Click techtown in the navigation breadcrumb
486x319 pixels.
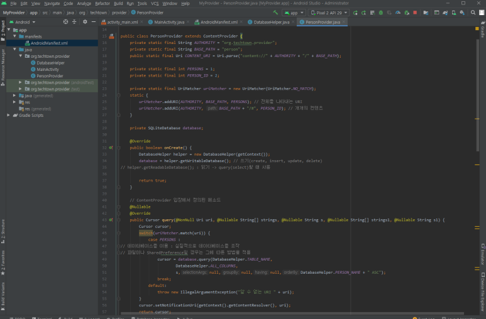tap(98, 13)
